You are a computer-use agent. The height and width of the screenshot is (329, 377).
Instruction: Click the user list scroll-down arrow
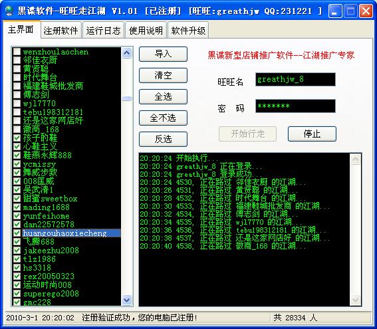point(127,300)
